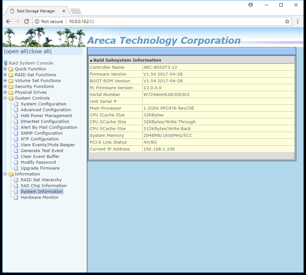Click the Current IP Address value 192.168.1.100
Screen dimensions: 306x275
coord(159,149)
